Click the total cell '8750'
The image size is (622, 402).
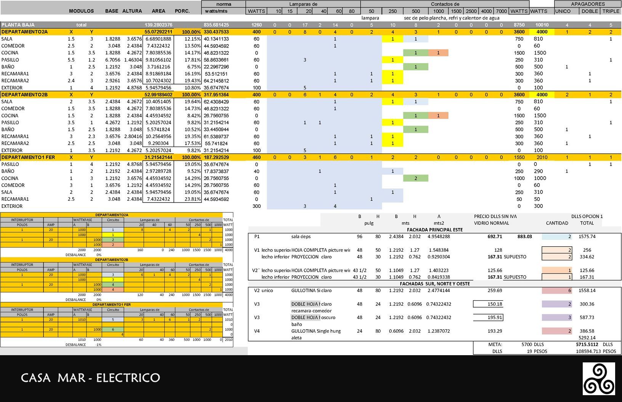[x=519, y=25]
